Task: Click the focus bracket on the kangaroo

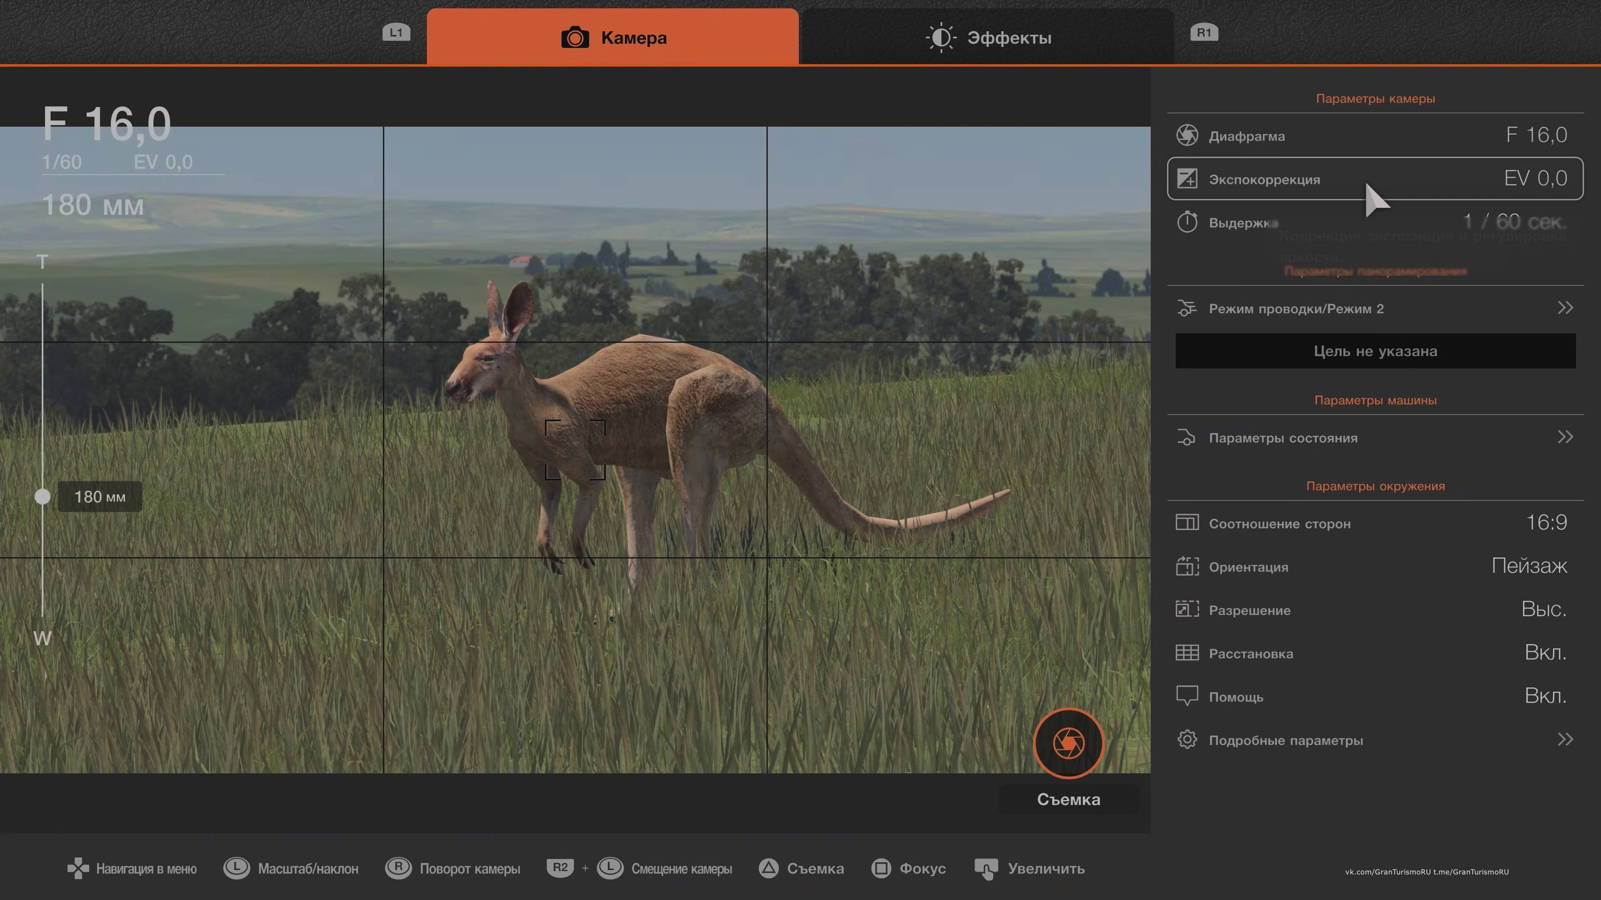Action: tap(575, 450)
